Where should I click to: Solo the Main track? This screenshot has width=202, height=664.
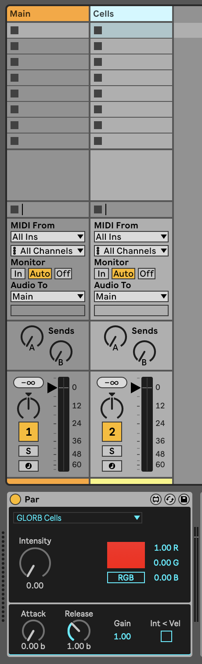(x=29, y=451)
